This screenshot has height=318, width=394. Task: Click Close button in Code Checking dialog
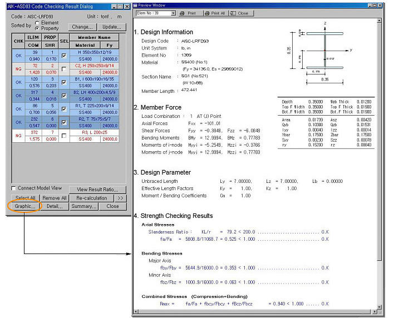(x=112, y=206)
